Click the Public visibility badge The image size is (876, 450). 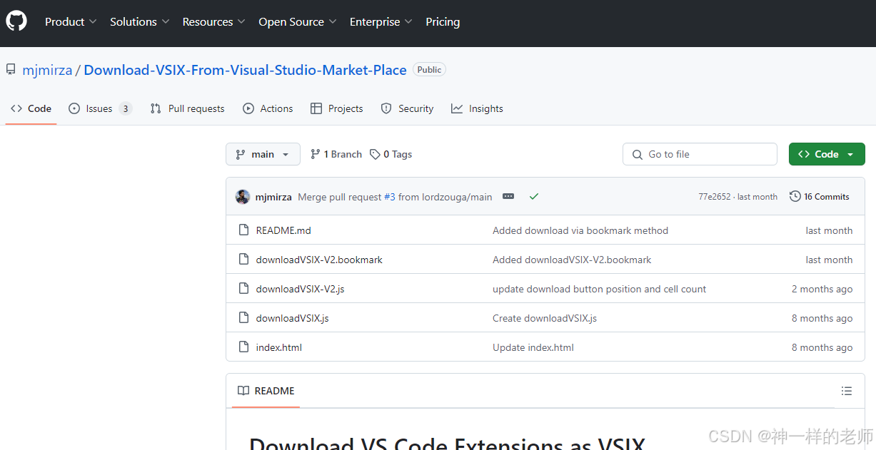(x=429, y=70)
